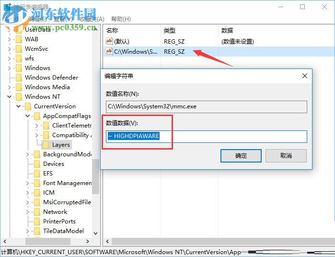
Task: Expand the WAB tree node
Action: [9, 39]
